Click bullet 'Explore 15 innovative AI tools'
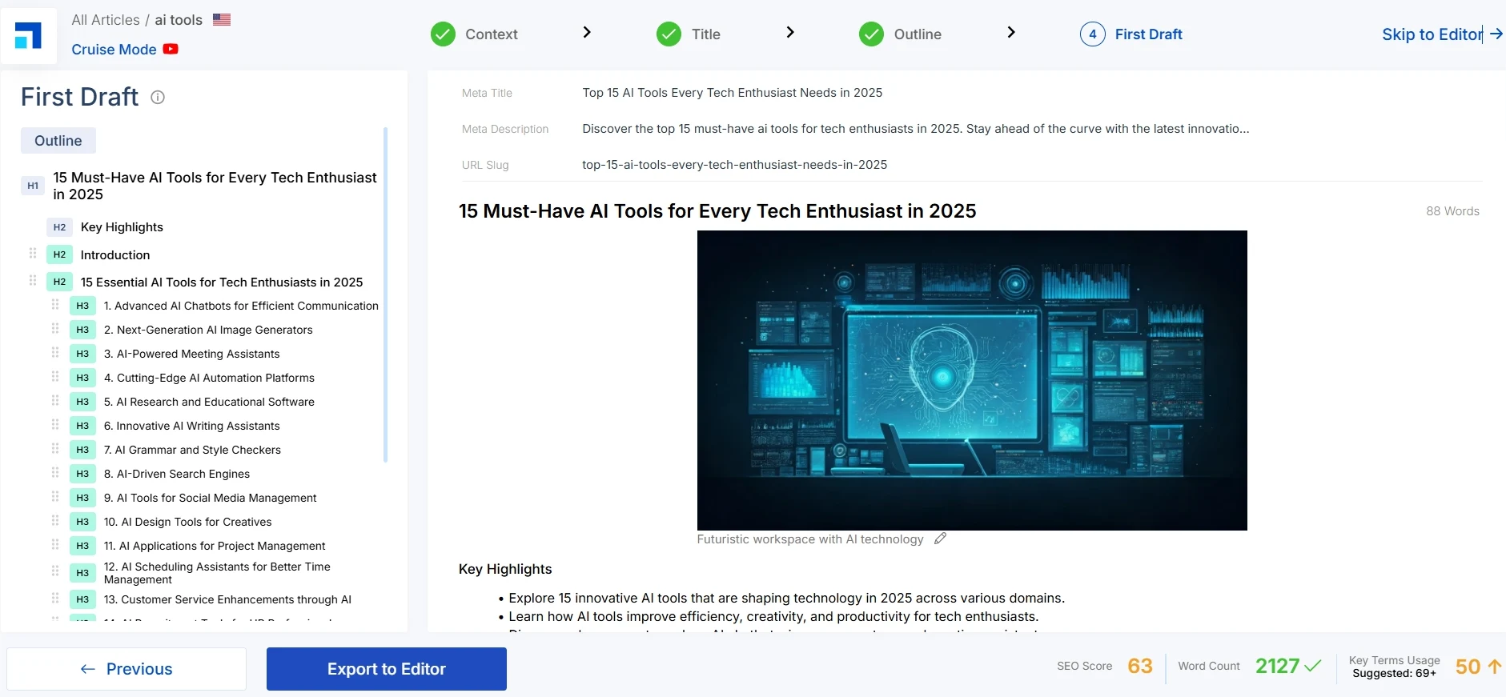The height and width of the screenshot is (697, 1506). coord(786,598)
